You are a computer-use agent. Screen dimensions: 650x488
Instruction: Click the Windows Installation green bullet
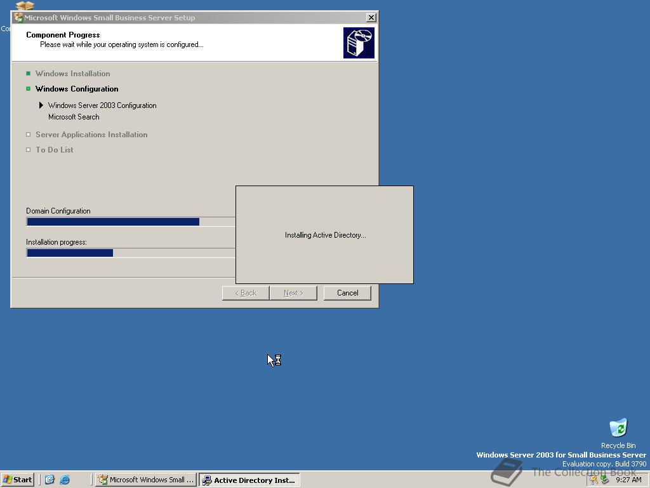pos(28,74)
